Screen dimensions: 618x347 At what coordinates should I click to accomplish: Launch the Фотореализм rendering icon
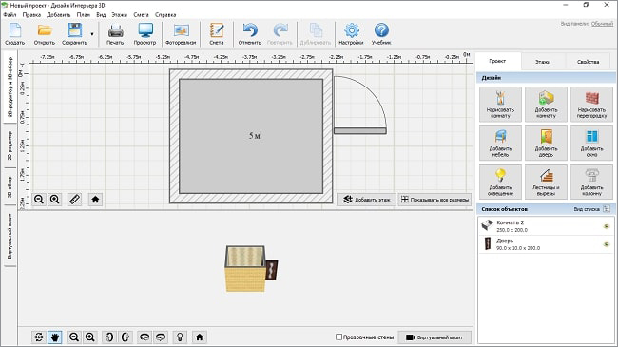click(181, 34)
